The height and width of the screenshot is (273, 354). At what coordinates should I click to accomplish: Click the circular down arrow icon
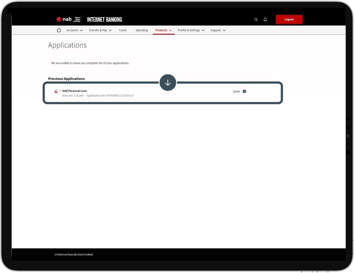point(168,83)
